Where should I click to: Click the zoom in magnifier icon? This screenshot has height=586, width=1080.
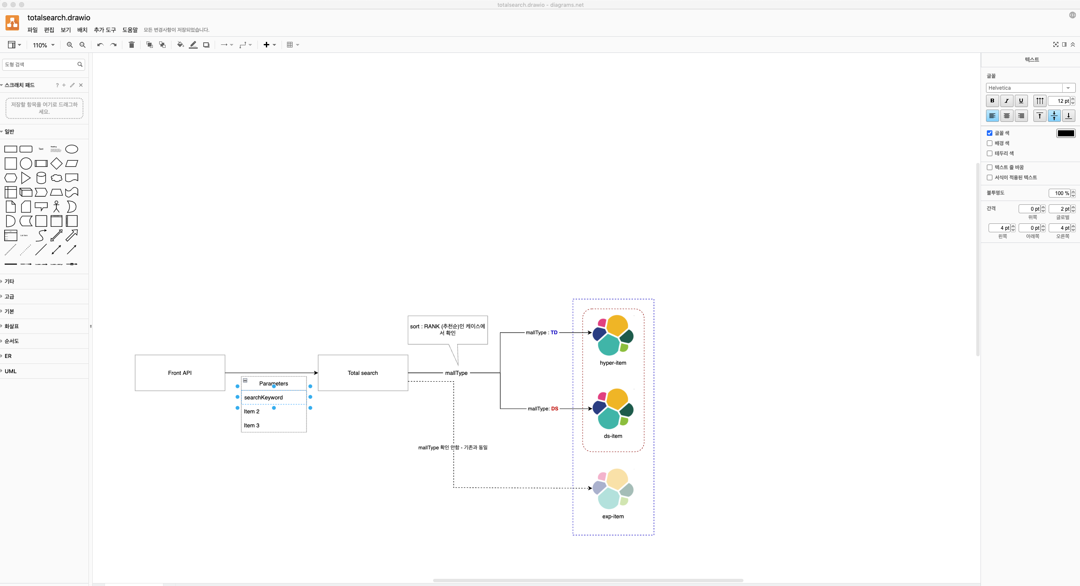[x=70, y=45]
